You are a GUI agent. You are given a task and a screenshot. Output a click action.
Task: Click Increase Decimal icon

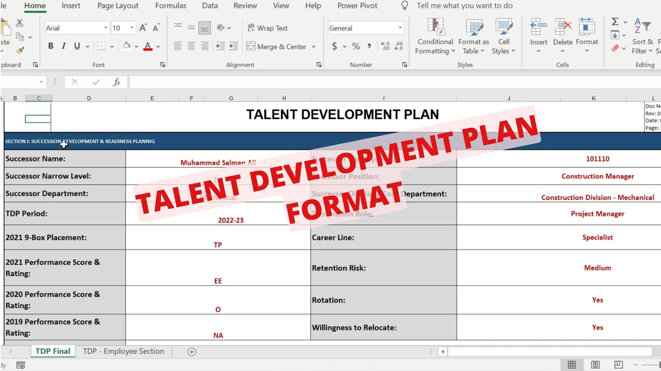pyautogui.click(x=385, y=46)
